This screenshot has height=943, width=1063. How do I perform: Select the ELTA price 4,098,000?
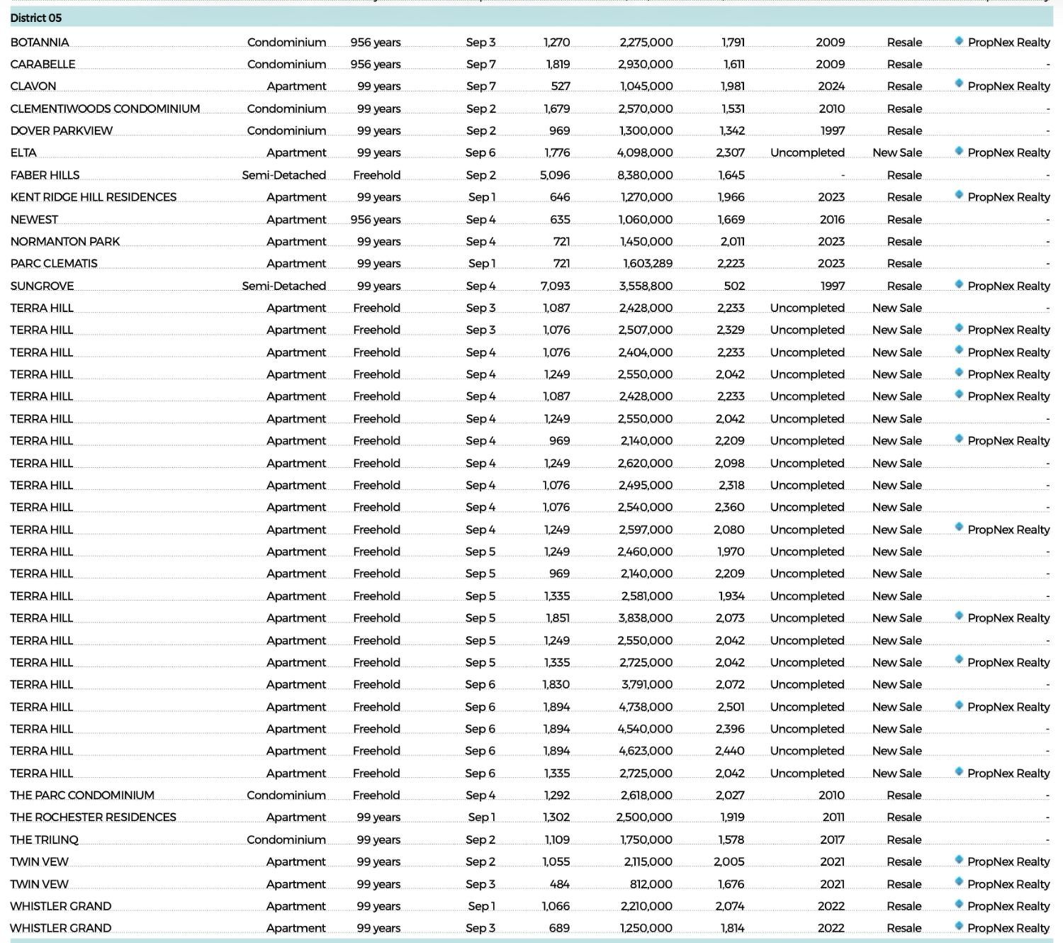click(x=645, y=153)
